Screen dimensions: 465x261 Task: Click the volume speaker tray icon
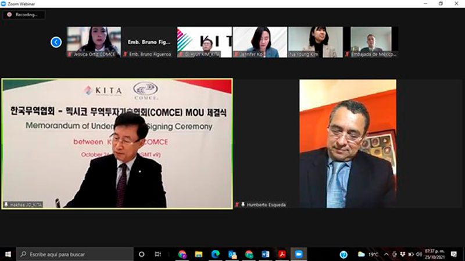(x=419, y=255)
